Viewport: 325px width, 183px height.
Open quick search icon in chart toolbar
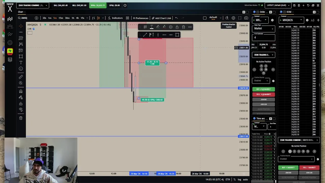point(227,18)
